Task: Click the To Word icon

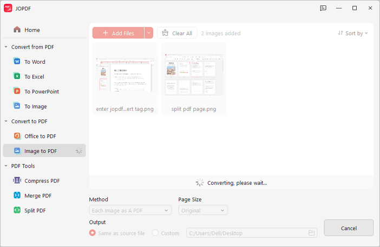Action: click(x=17, y=62)
